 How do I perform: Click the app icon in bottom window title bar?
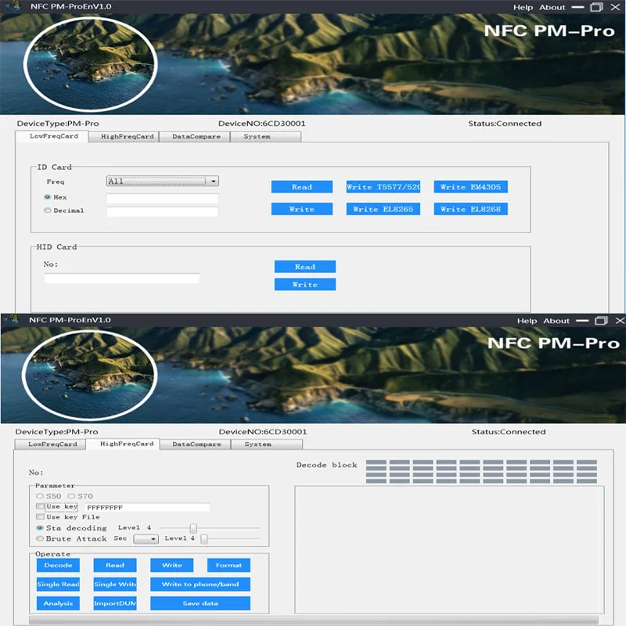12,320
